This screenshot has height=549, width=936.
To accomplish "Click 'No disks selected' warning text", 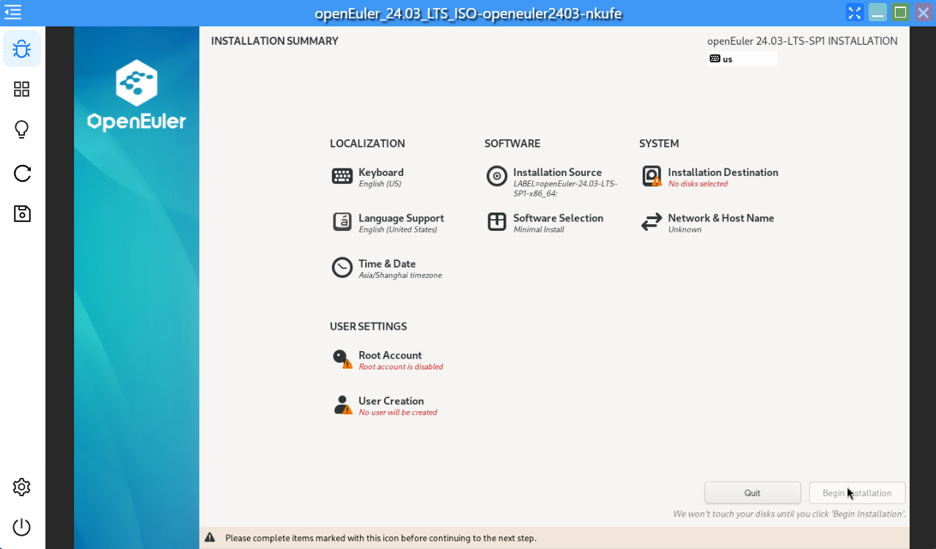I will click(x=698, y=184).
